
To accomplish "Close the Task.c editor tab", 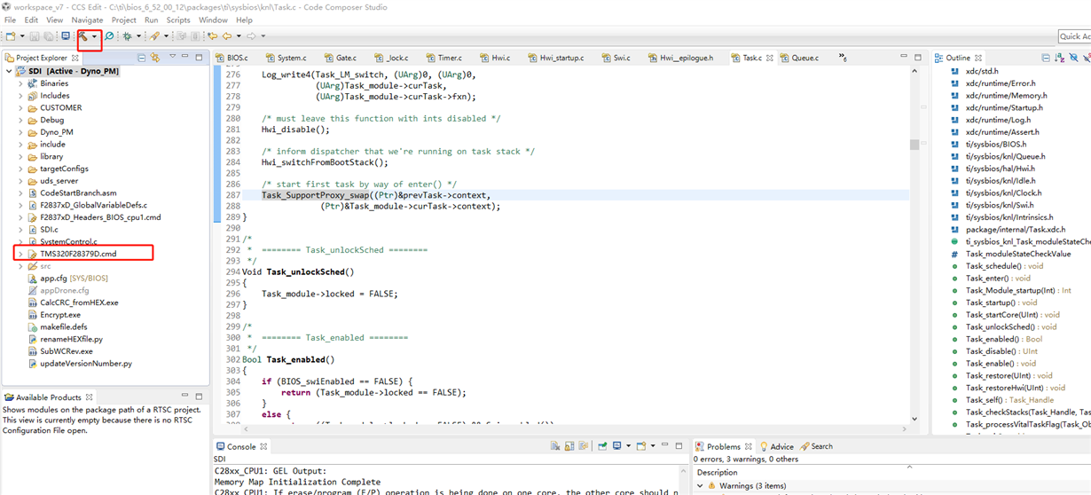I will pyautogui.click(x=770, y=58).
